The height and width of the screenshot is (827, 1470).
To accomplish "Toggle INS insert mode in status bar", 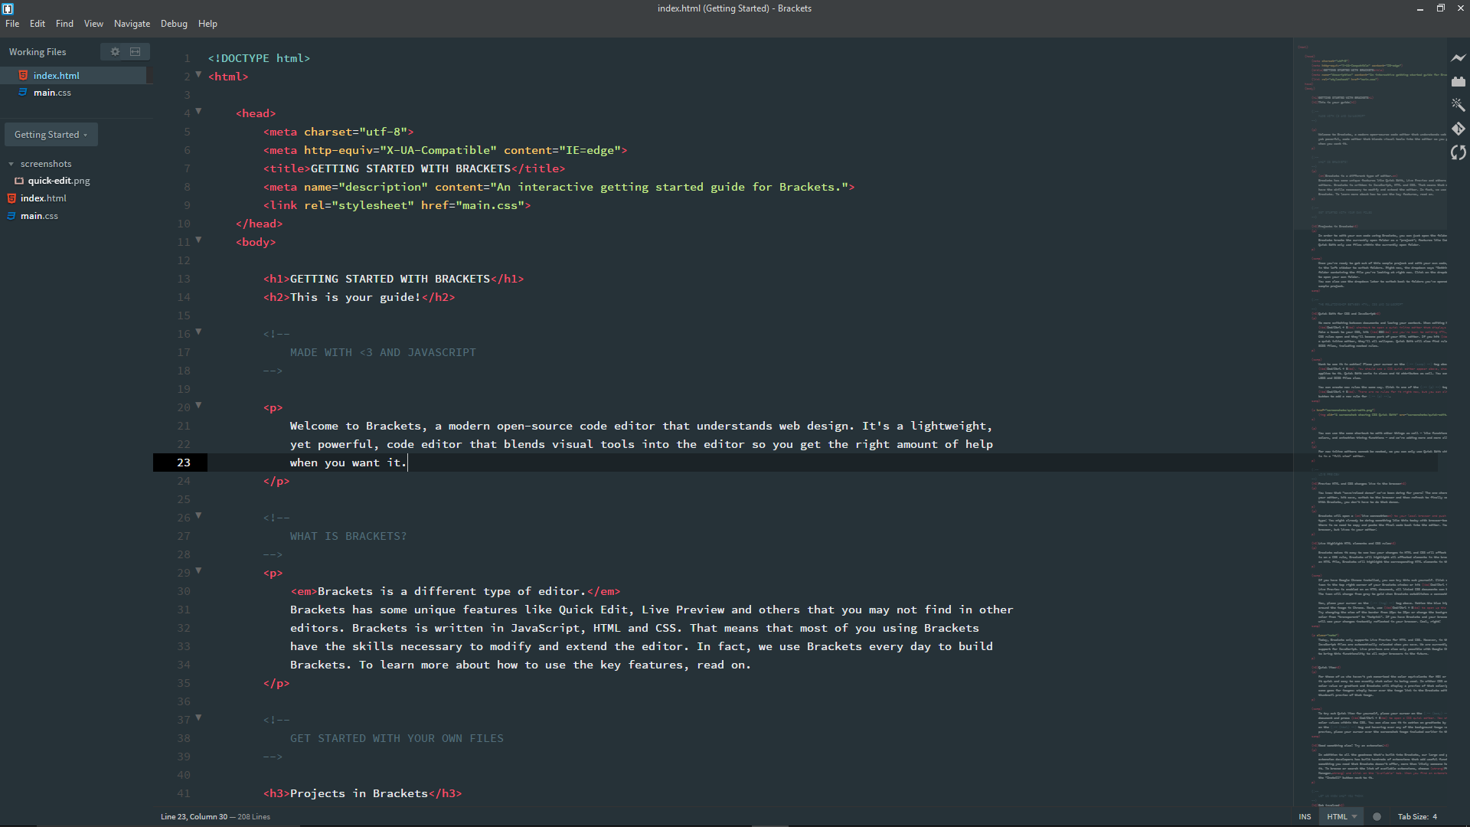I will [x=1305, y=816].
